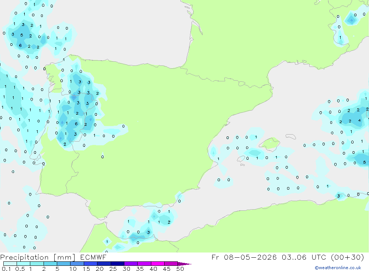Click the Ibiza island outline on the map
Image resolution: width=369 pixels, height=271 pixels.
coord(241,159)
